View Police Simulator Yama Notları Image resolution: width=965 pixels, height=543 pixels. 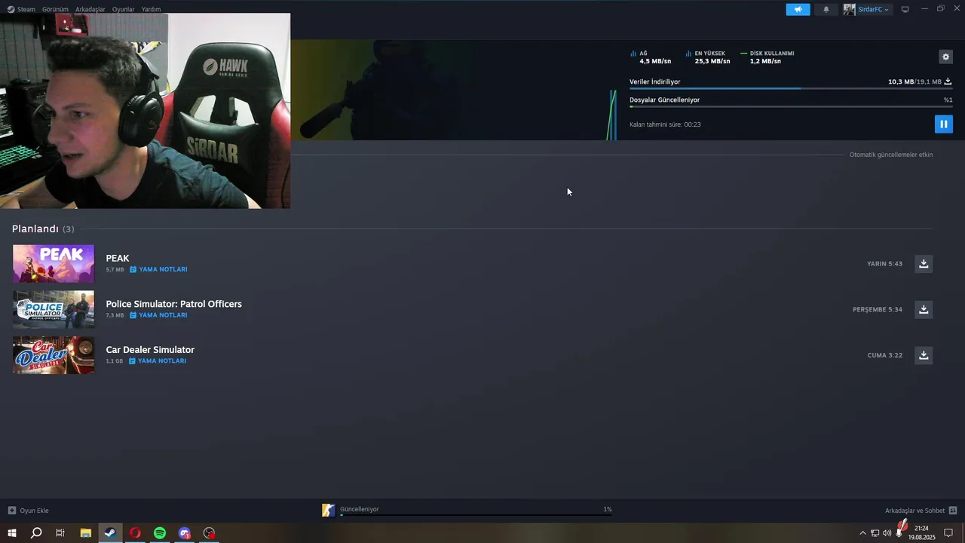[x=159, y=315]
